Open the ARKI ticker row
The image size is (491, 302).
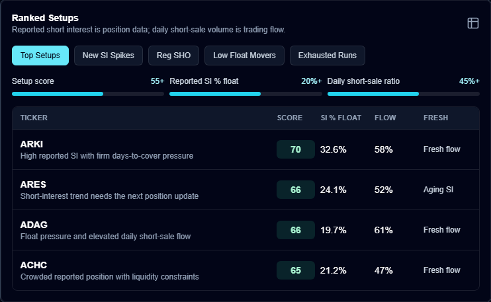coord(246,149)
